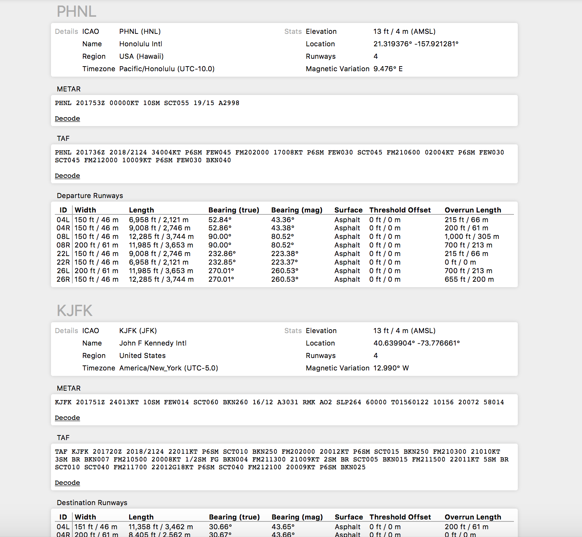The height and width of the screenshot is (537, 582).
Task: Select the coordinates '21.319376° -157.921281°'
Action: pyautogui.click(x=416, y=44)
